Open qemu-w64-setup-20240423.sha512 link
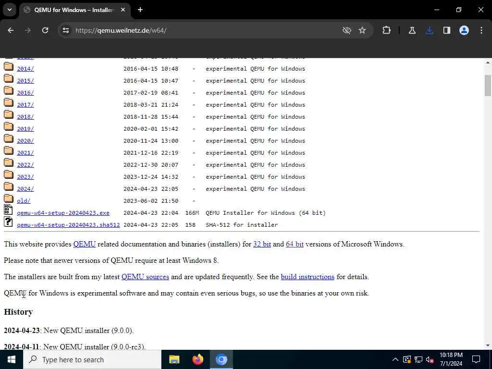 pos(68,225)
